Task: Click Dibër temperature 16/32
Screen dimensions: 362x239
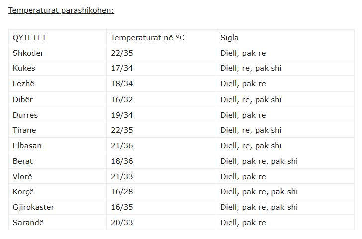Action: (121, 99)
